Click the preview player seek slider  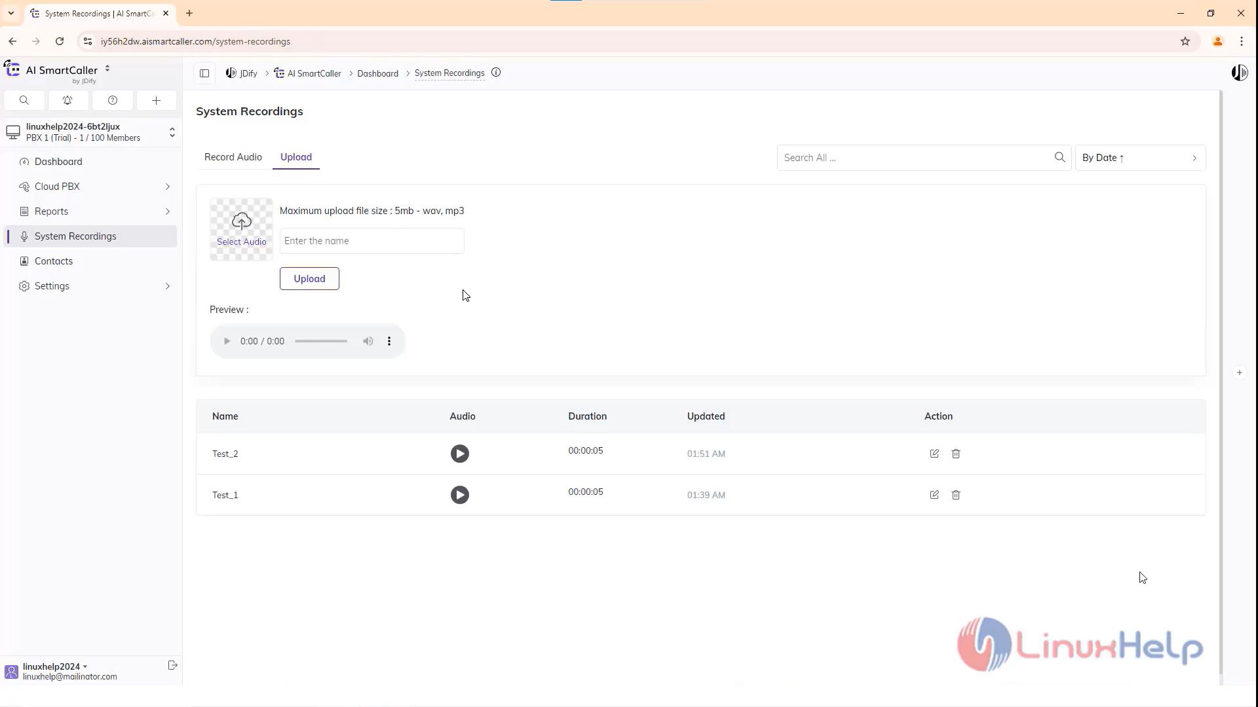321,341
